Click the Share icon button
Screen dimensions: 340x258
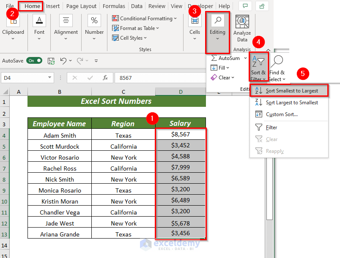(262, 6)
